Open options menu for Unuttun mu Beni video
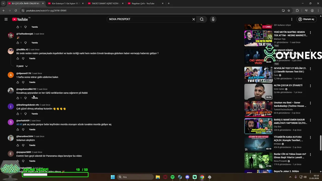This screenshot has width=322, height=181. point(310,103)
